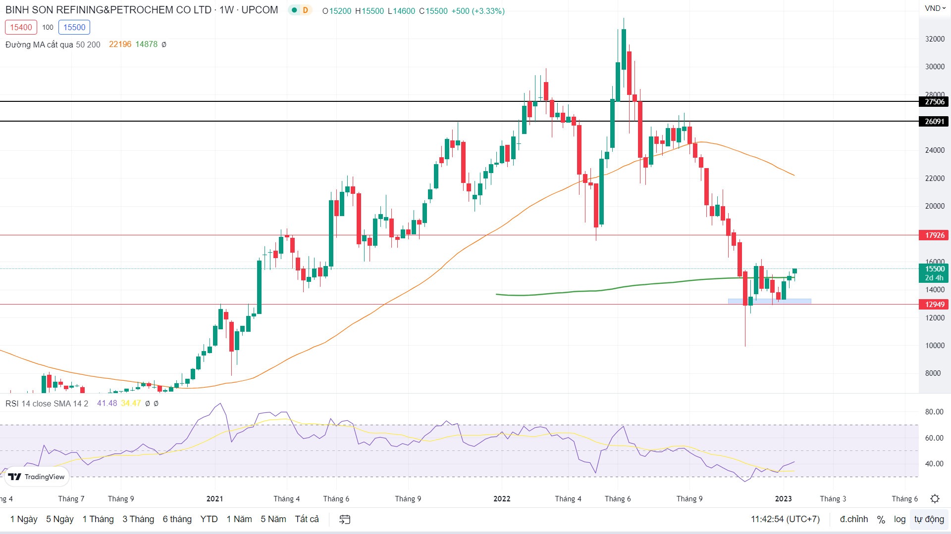The width and height of the screenshot is (951, 534).
Task: Toggle percent scale mode
Action: click(881, 519)
